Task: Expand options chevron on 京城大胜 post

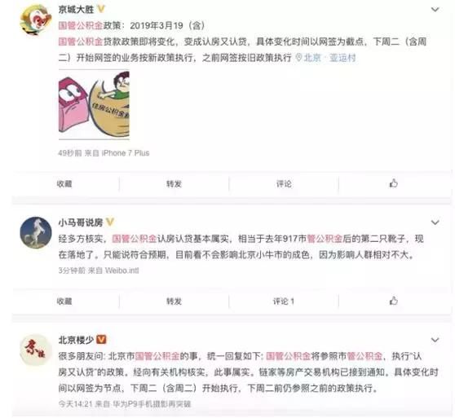Action: [435, 10]
